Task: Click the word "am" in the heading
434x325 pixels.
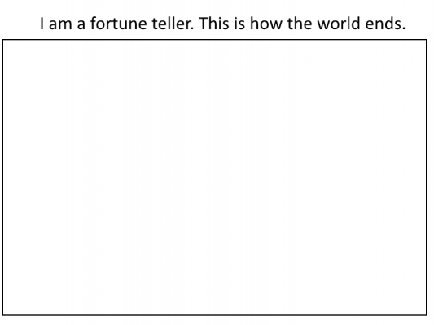Action: click(x=60, y=24)
